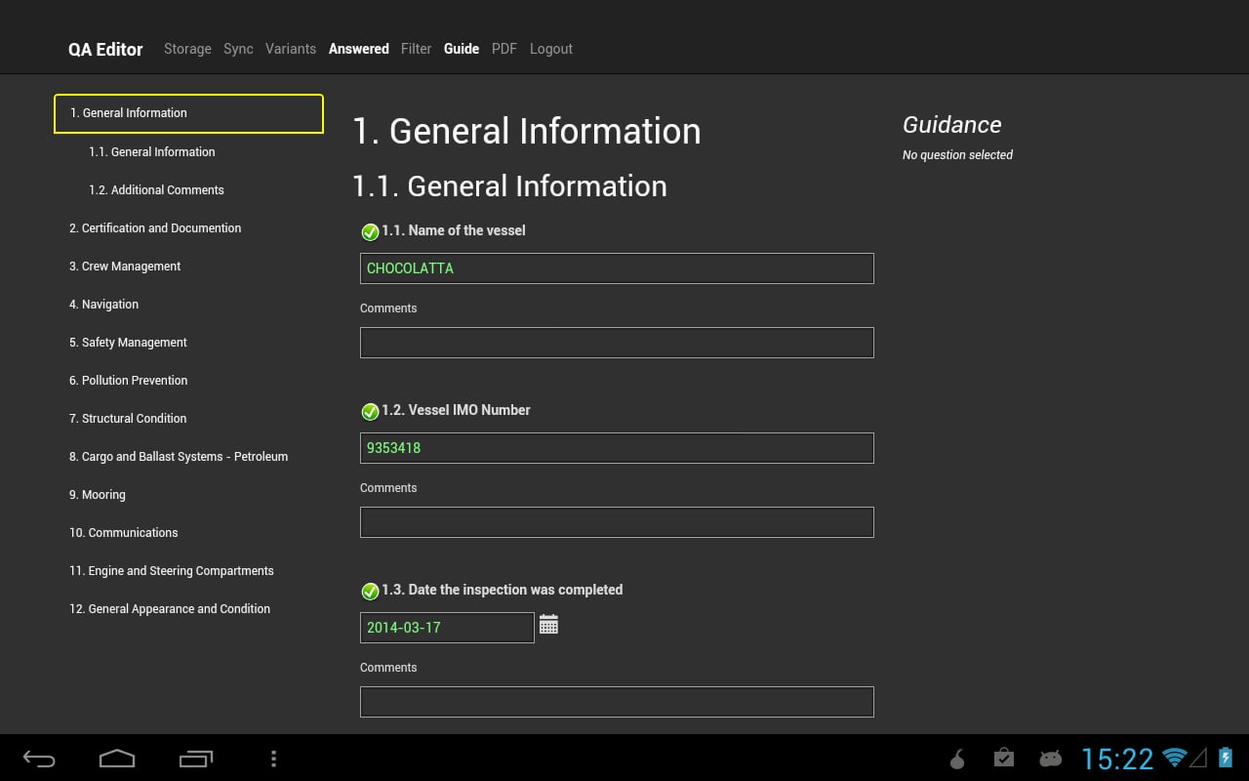Go to 7. Structural Condition section
The width and height of the screenshot is (1249, 781).
click(128, 419)
